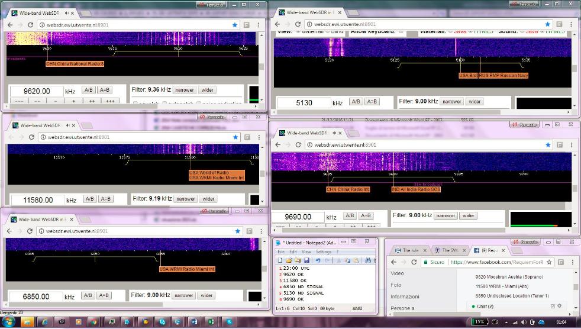Open Excel from the taskbar
581x329 pixels.
pos(211,322)
